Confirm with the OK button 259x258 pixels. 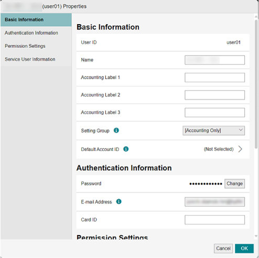[244, 249]
